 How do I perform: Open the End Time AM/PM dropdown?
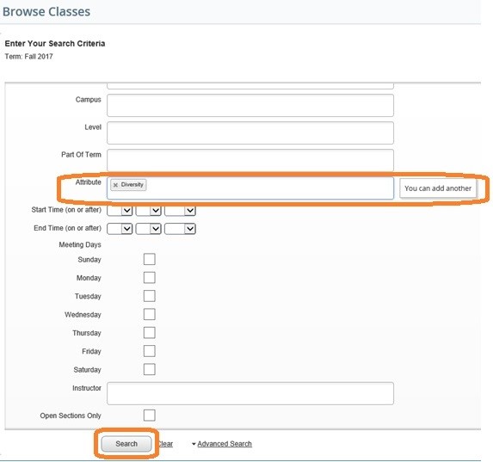coord(180,229)
